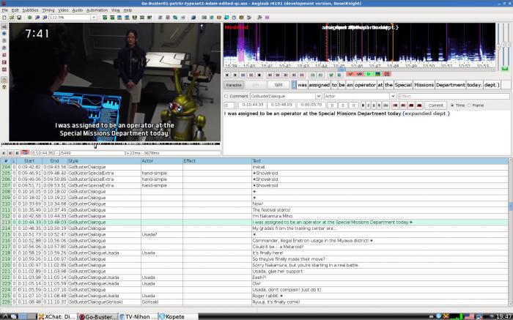The image size is (513, 320).
Task: Click audio vertical zoom slider
Action: coord(504,44)
